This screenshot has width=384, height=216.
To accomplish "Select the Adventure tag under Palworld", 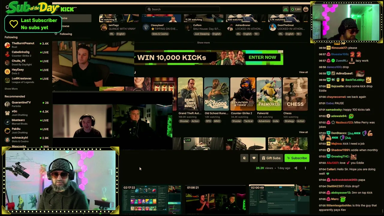I will (264, 121).
